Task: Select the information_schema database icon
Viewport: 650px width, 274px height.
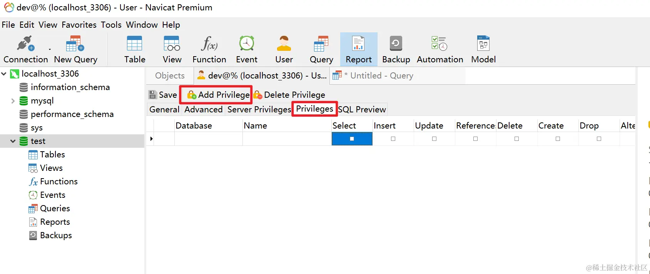Action: [23, 87]
